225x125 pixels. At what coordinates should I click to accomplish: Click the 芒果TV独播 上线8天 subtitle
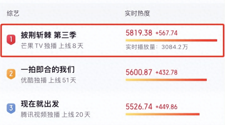pos(52,46)
